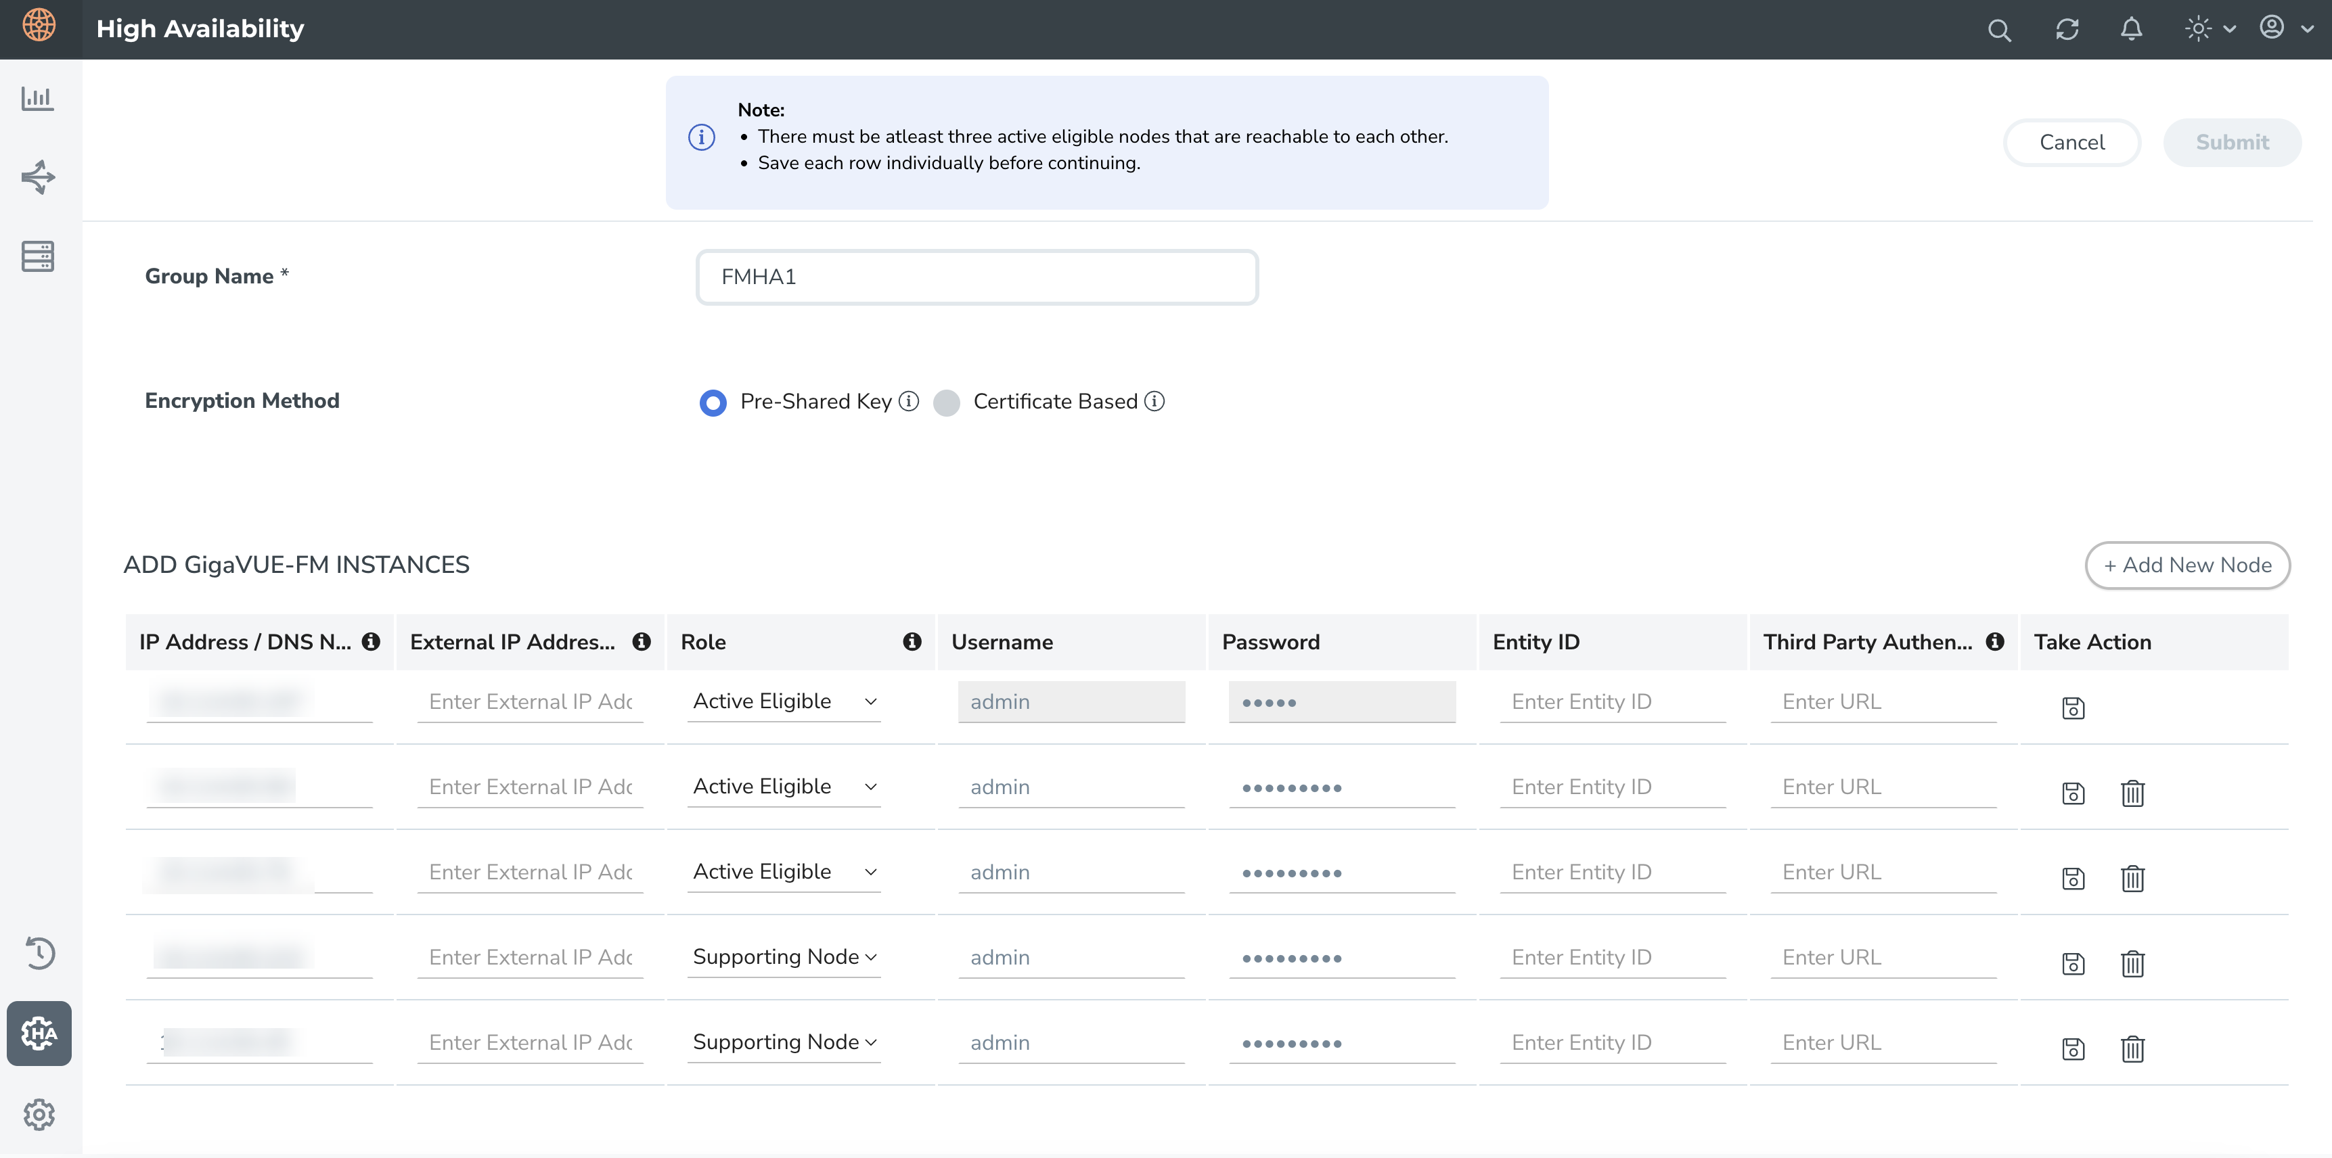Select Pre-Shared Key radio button

(713, 402)
